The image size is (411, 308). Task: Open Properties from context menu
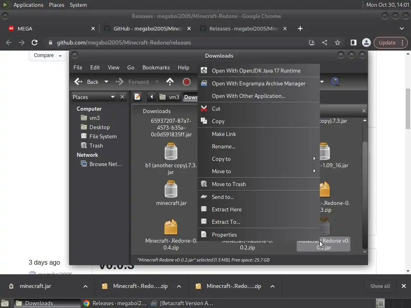pos(259,235)
